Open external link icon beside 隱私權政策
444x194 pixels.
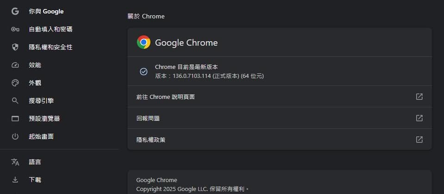coord(419,139)
